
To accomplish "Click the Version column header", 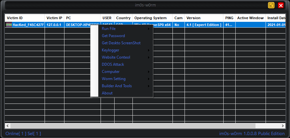I will tap(204, 18).
